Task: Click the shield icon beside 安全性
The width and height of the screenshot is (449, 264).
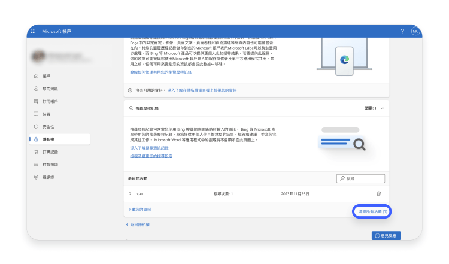Action: pyautogui.click(x=36, y=126)
